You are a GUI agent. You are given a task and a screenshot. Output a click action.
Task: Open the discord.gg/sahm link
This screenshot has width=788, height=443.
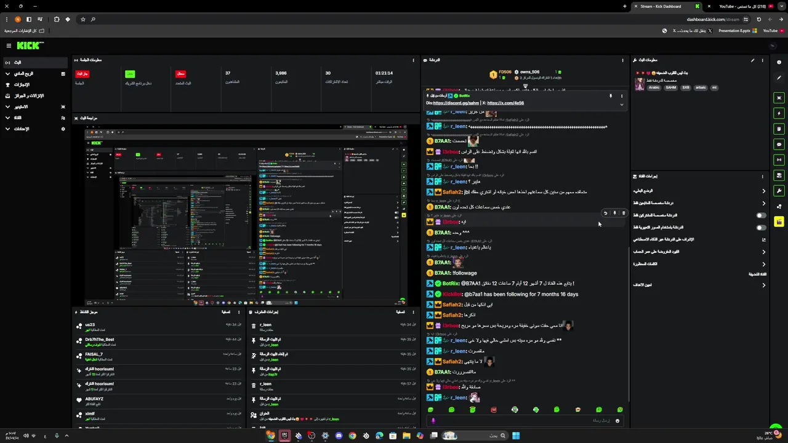tap(456, 103)
